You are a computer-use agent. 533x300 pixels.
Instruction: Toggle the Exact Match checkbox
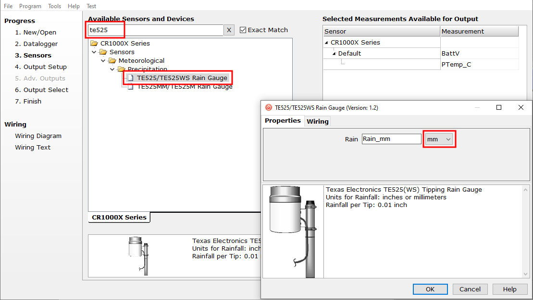(243, 30)
